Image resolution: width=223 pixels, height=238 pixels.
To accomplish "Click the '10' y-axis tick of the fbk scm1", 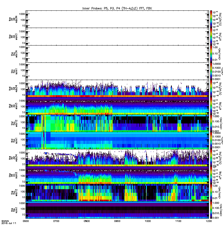I will click(x=23, y=214).
